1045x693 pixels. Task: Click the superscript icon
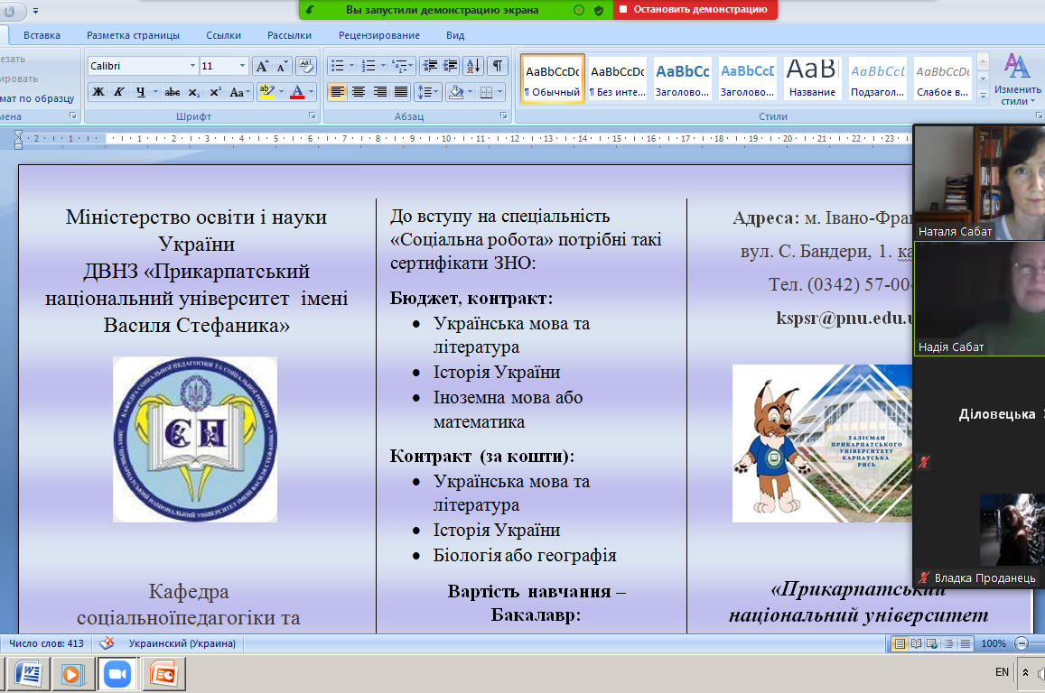click(x=215, y=92)
